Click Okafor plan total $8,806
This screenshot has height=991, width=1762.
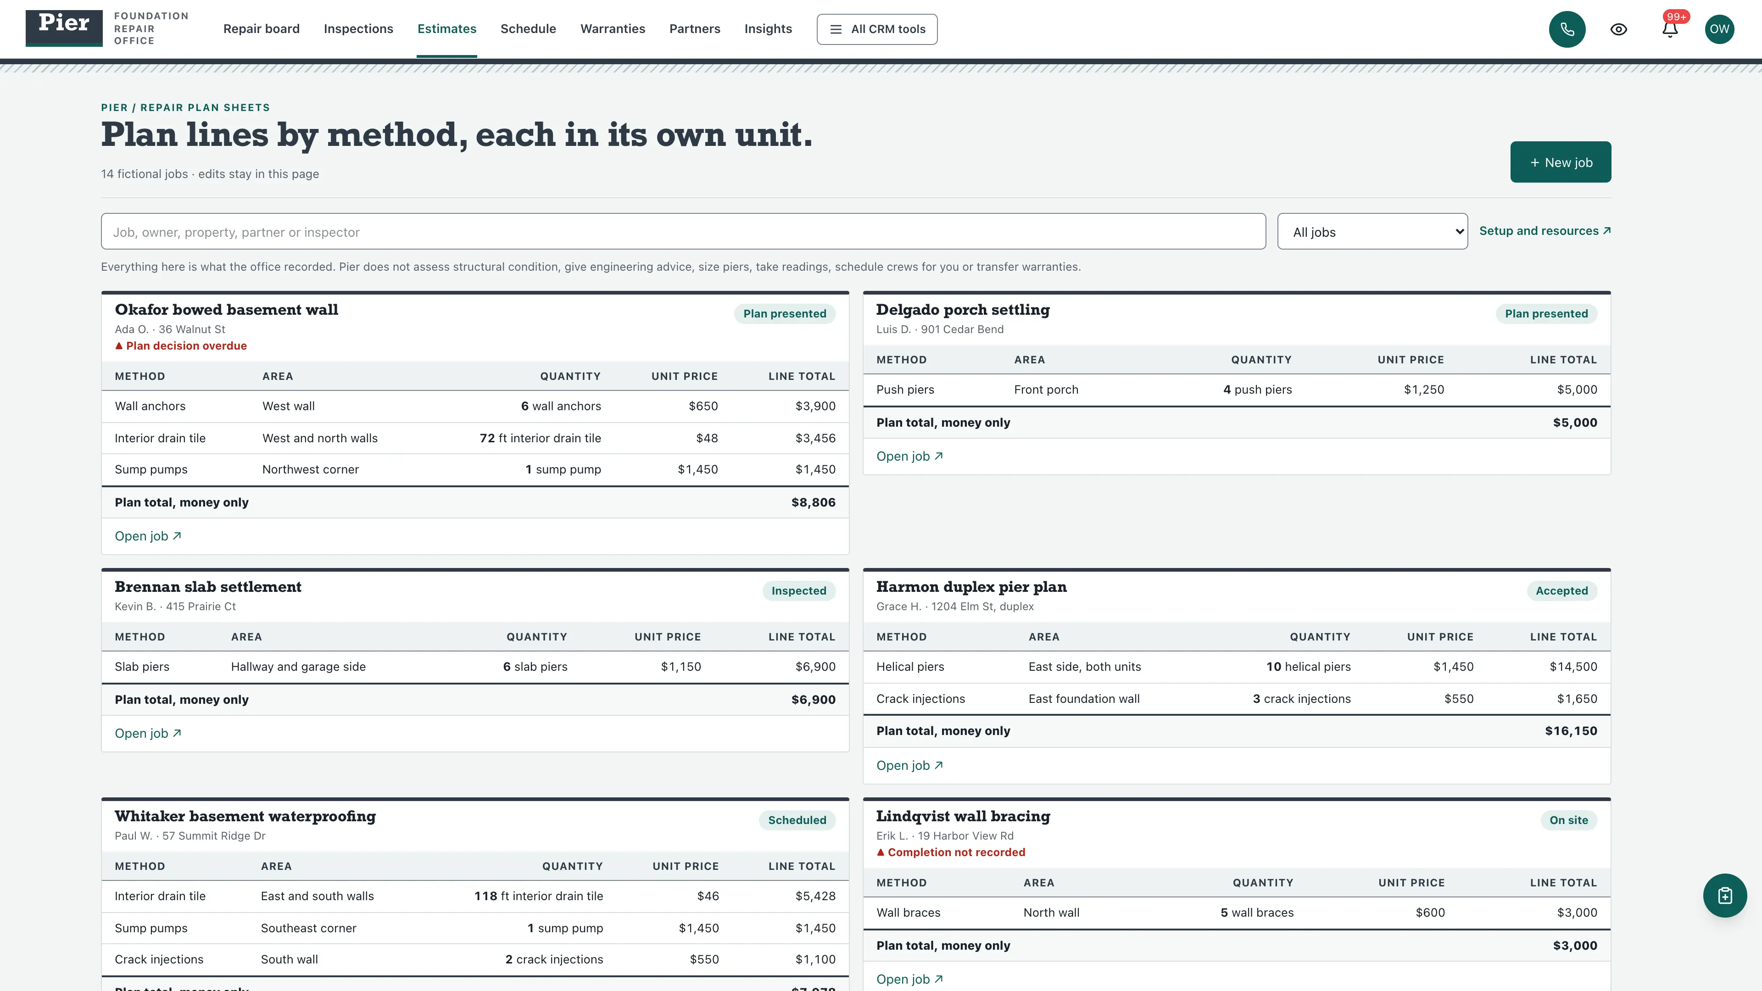[813, 502]
